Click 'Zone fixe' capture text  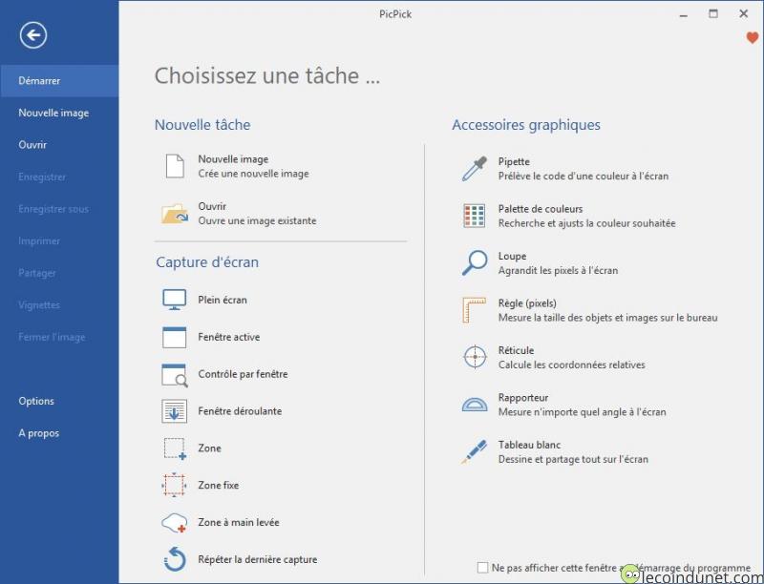[219, 485]
